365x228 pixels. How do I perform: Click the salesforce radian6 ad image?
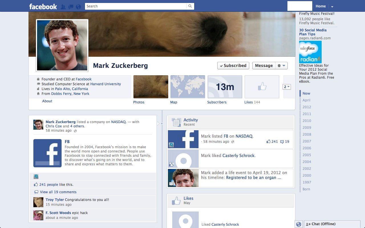[x=310, y=52]
